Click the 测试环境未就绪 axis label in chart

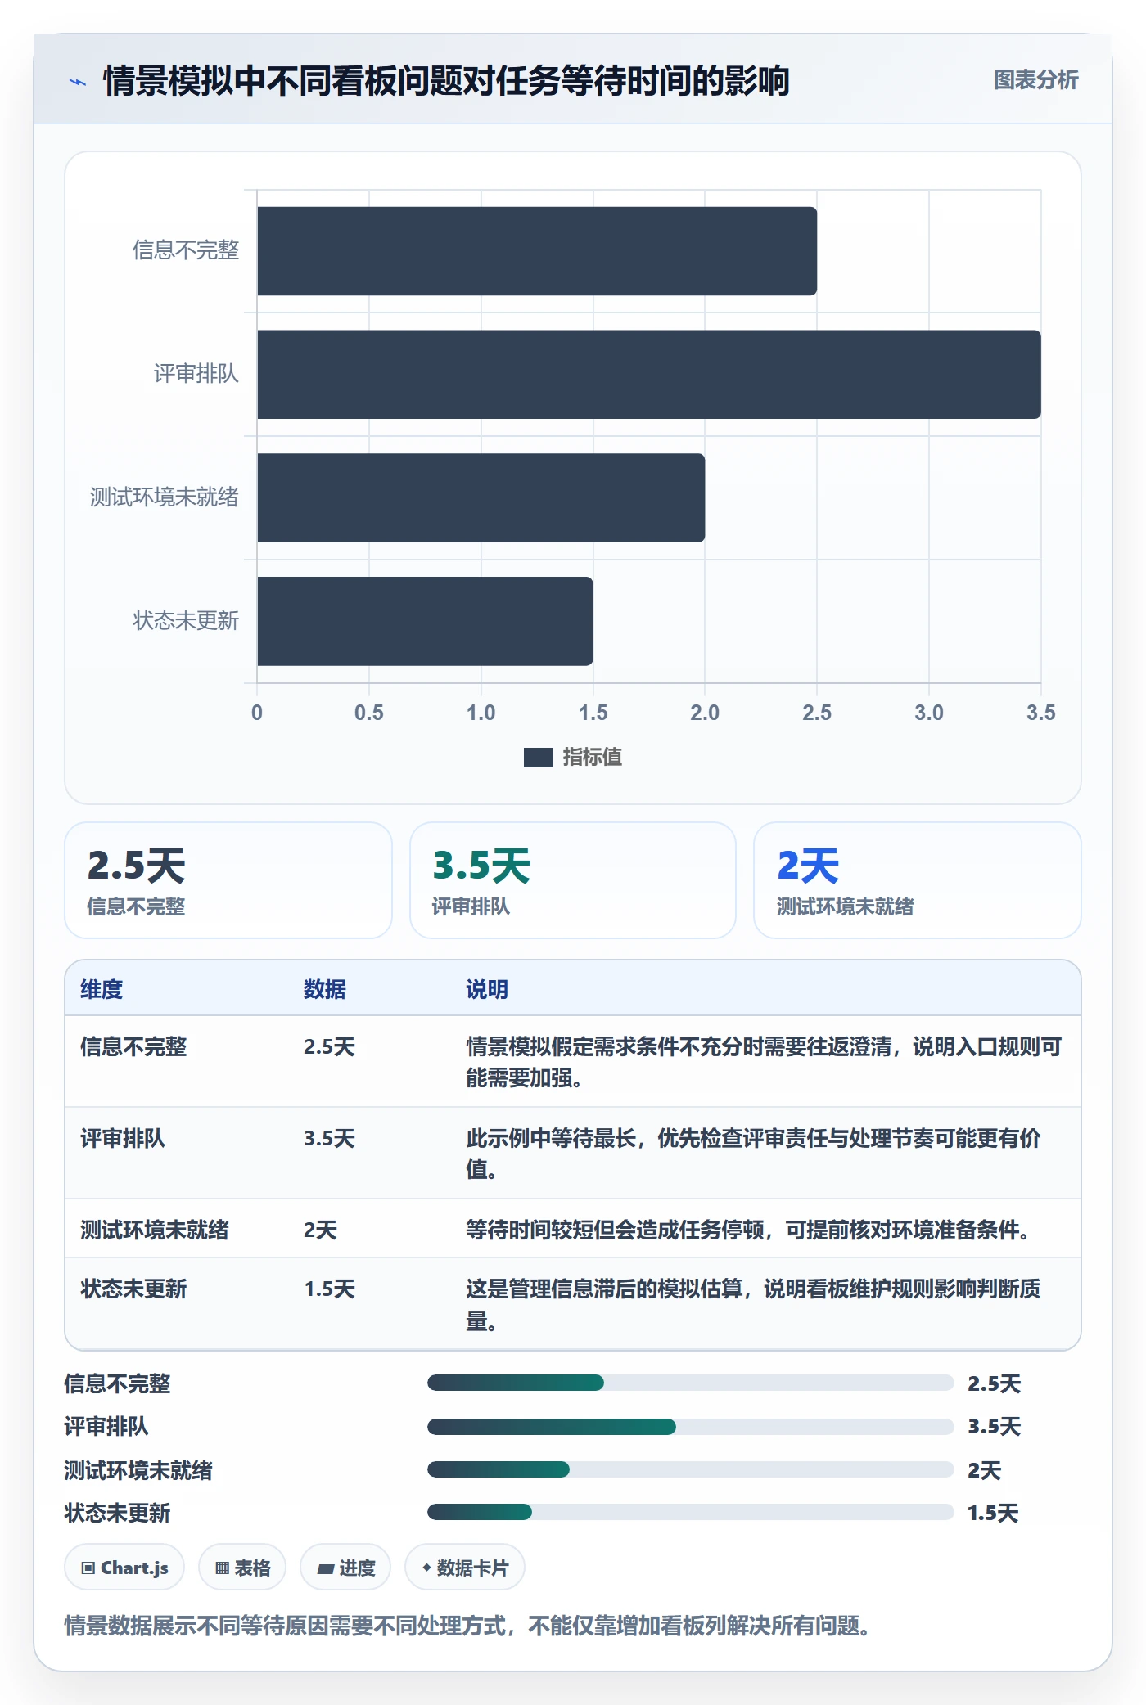click(165, 497)
